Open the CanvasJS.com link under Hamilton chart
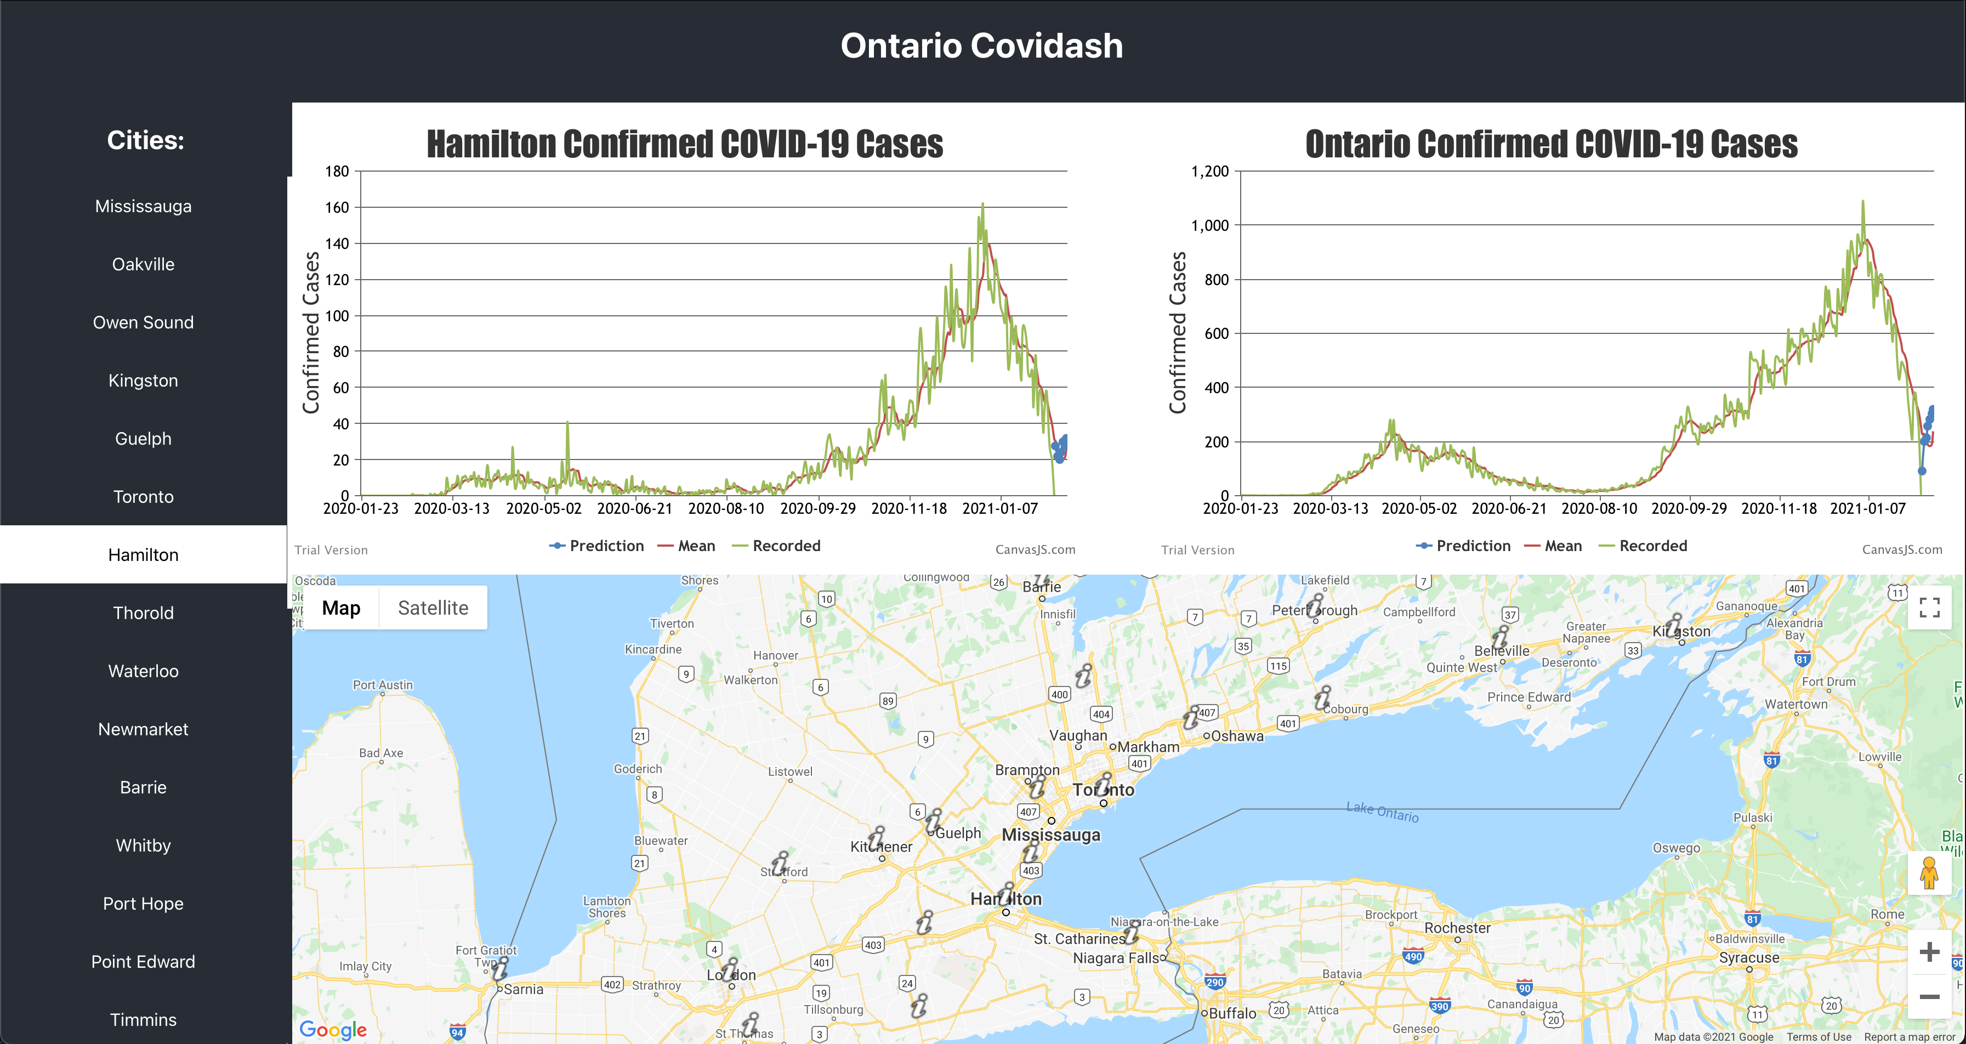This screenshot has height=1044, width=1966. (1035, 549)
